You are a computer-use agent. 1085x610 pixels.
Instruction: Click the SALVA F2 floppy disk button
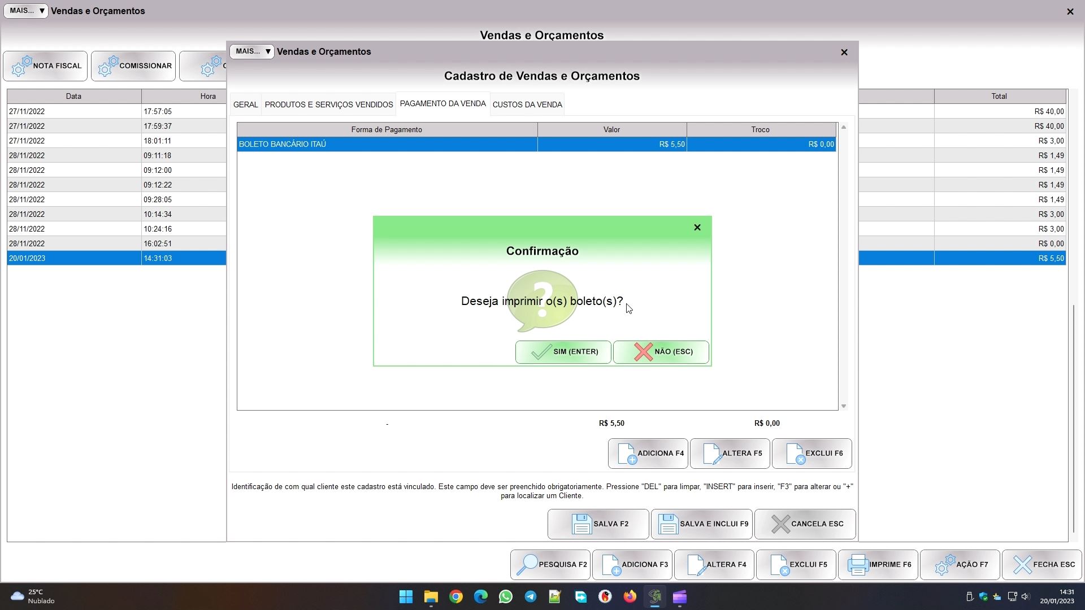click(x=598, y=524)
